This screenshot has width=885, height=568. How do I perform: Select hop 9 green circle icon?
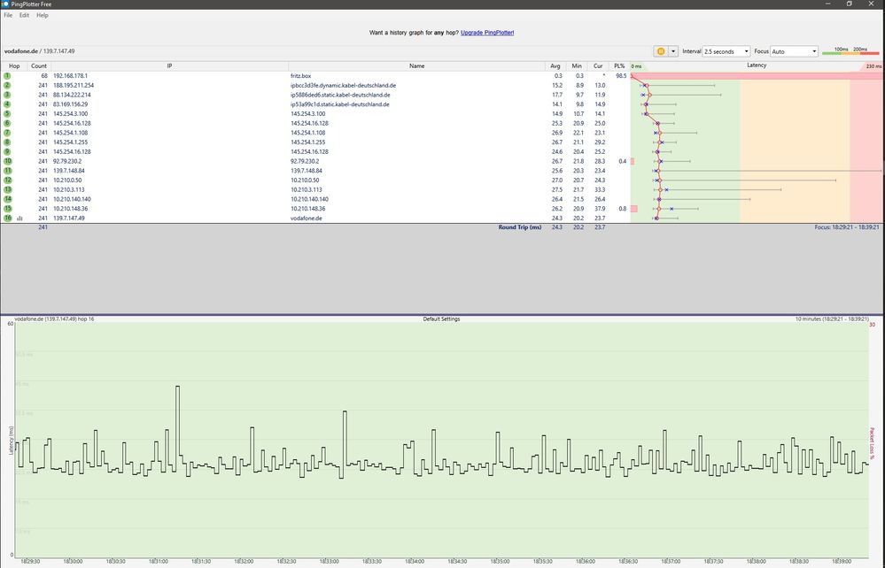point(7,151)
